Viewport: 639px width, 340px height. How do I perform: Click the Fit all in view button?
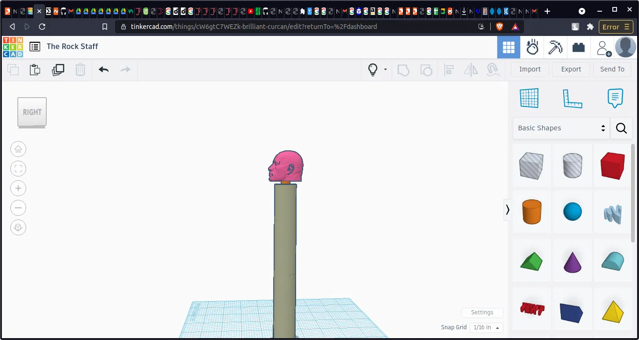click(x=18, y=169)
